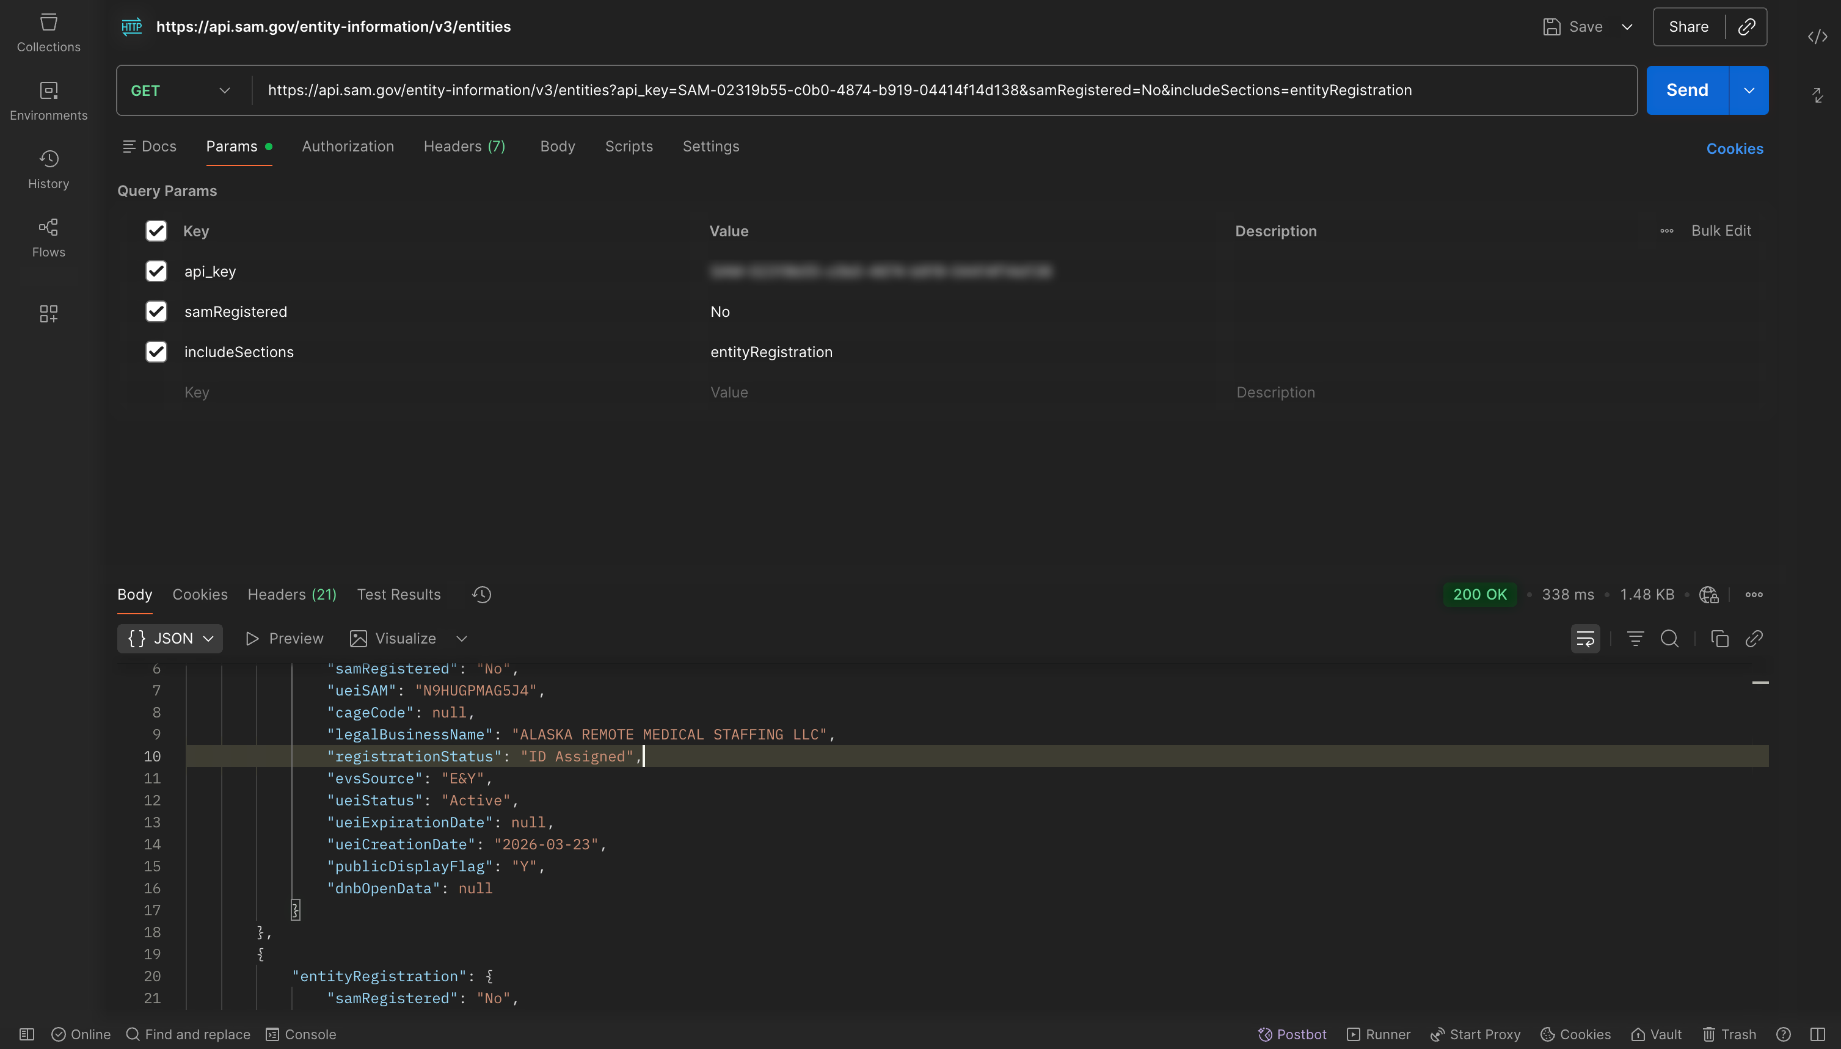This screenshot has width=1841, height=1049.
Task: Click the Online status indicator
Action: point(81,1034)
